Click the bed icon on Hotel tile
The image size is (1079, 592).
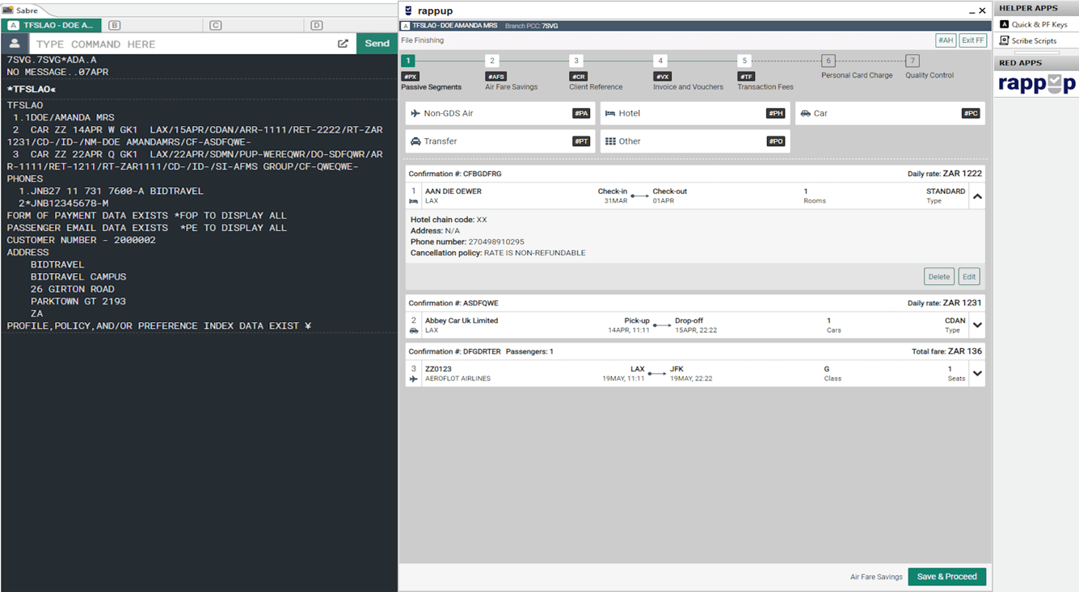click(x=610, y=114)
